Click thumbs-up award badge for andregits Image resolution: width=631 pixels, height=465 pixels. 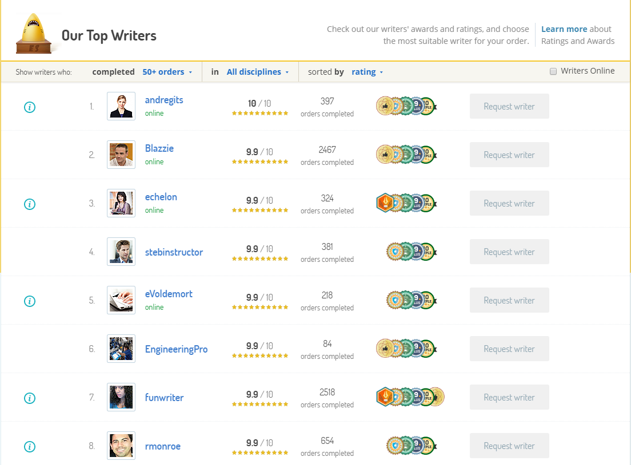pyautogui.click(x=385, y=106)
